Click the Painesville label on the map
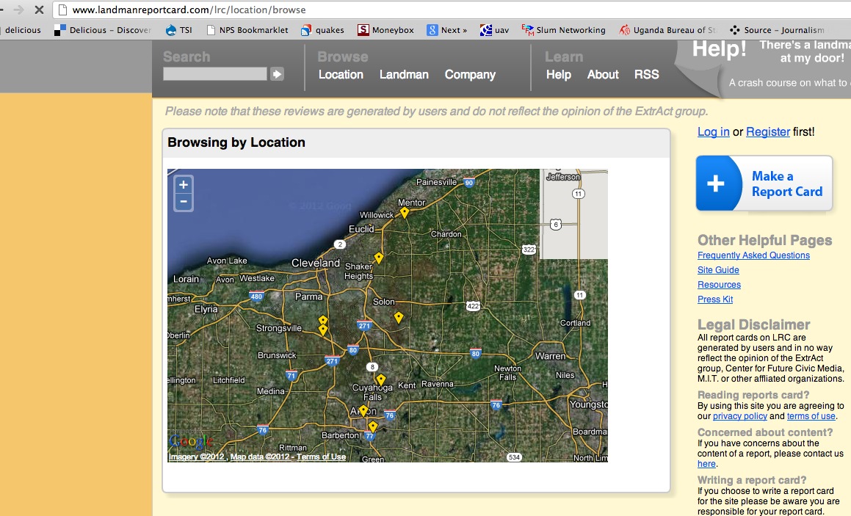The width and height of the screenshot is (851, 516). tap(436, 182)
